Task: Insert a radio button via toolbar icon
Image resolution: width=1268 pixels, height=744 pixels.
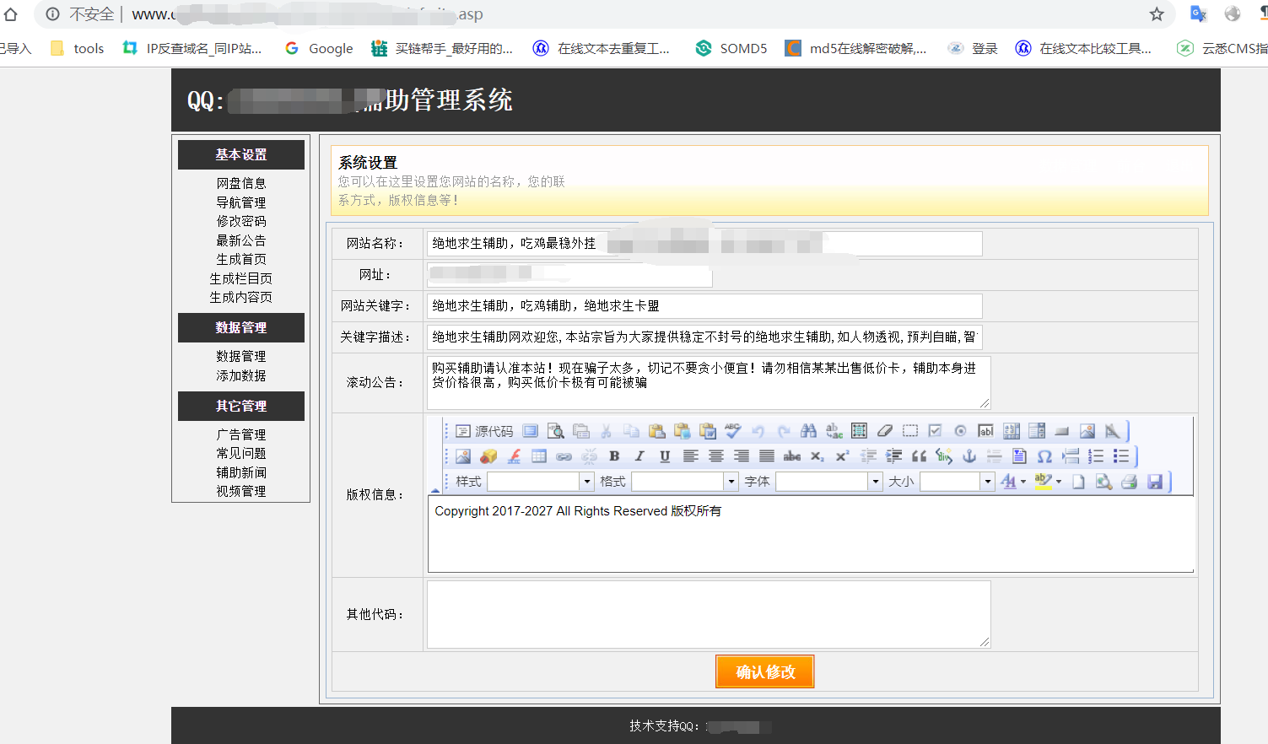Action: (x=960, y=431)
